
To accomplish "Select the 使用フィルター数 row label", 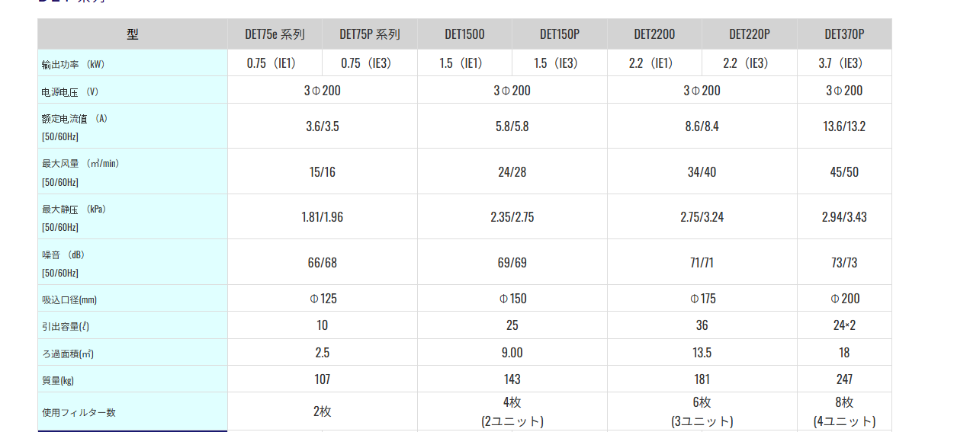I will [x=79, y=412].
